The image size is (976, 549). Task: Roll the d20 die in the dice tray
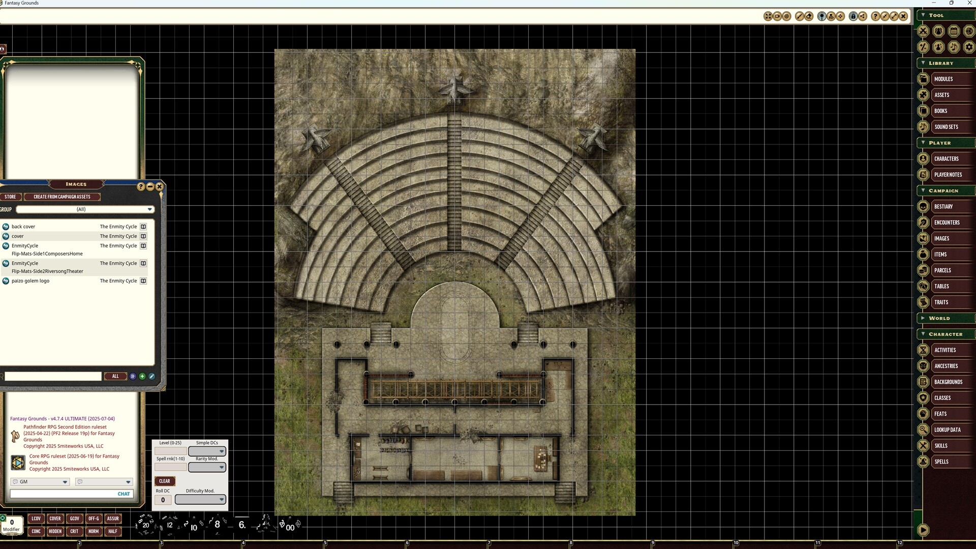[x=145, y=526]
